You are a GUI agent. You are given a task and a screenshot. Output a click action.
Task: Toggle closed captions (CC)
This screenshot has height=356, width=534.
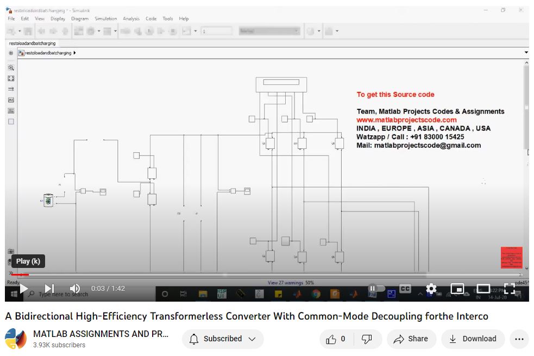coord(405,288)
